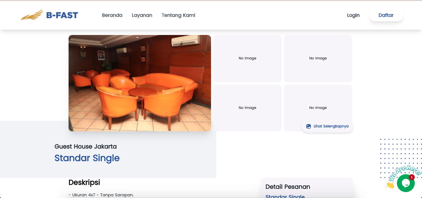Click the Login link
The image size is (422, 198).
[x=353, y=15]
